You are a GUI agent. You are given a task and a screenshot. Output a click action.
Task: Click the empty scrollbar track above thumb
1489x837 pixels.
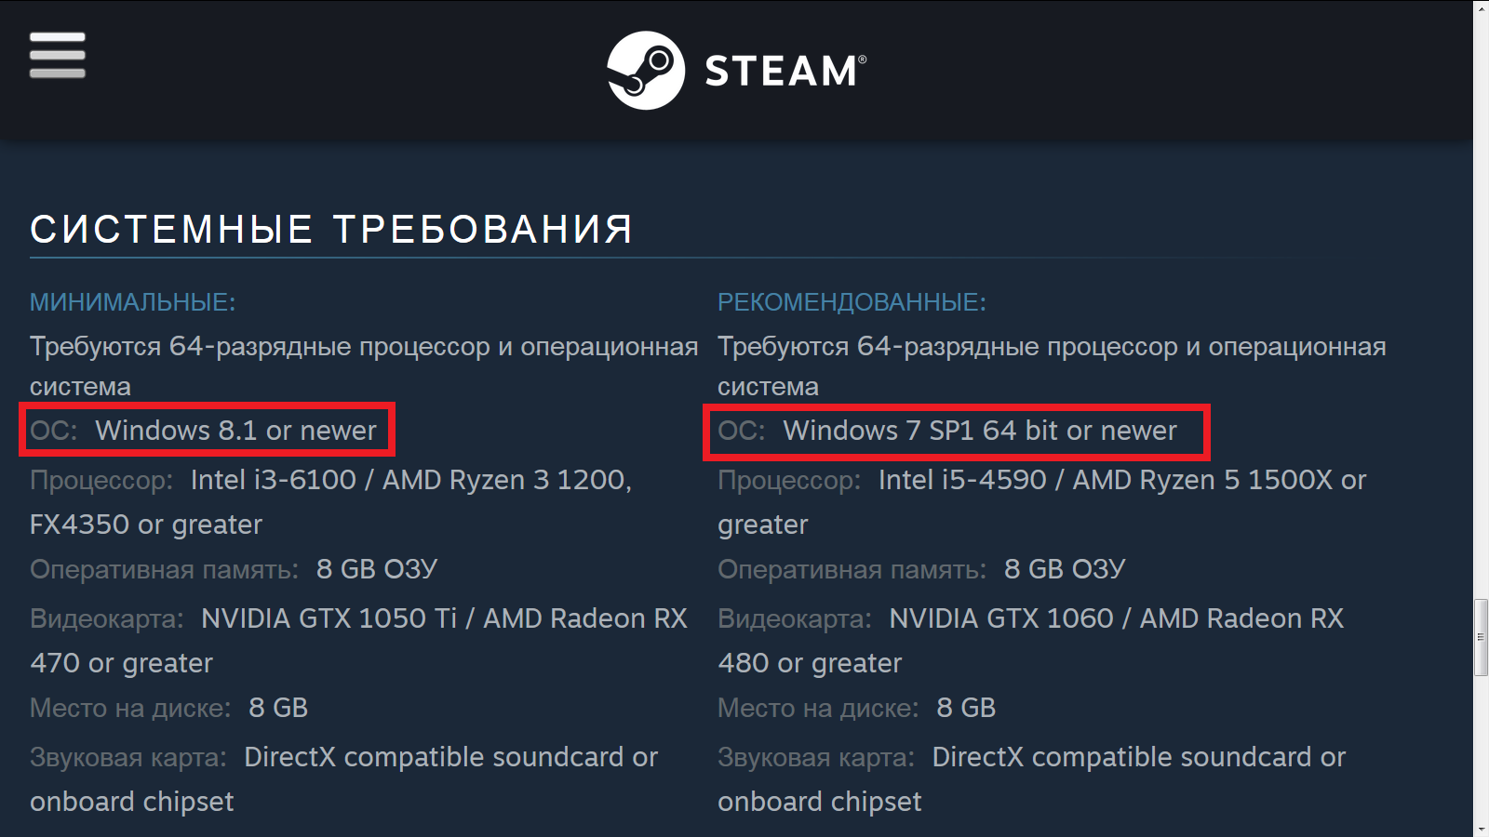click(x=1481, y=307)
